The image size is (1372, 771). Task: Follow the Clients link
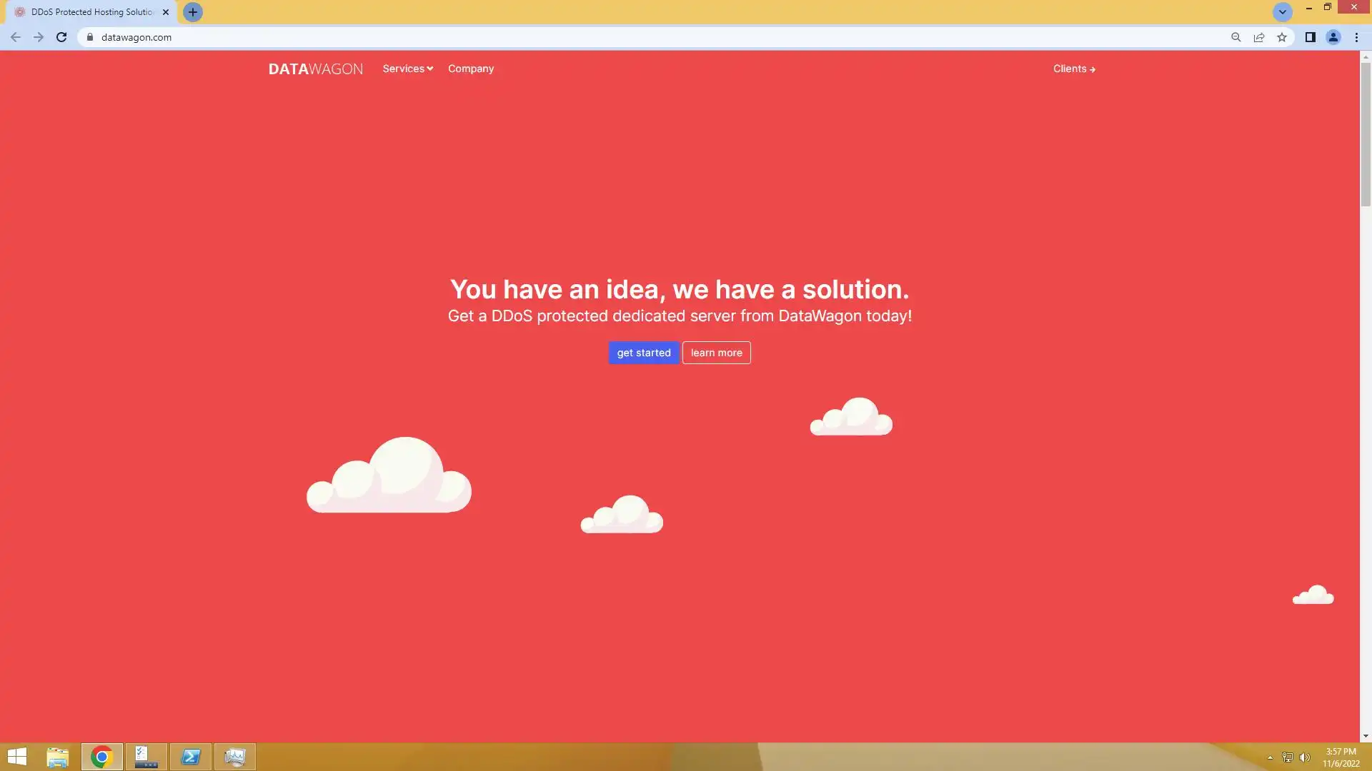1073,69
